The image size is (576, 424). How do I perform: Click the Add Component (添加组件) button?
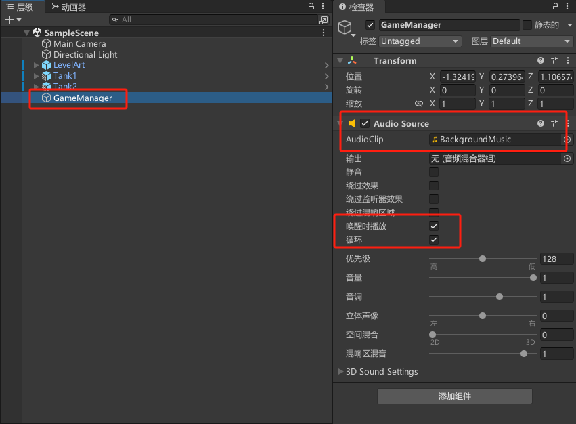pos(455,396)
